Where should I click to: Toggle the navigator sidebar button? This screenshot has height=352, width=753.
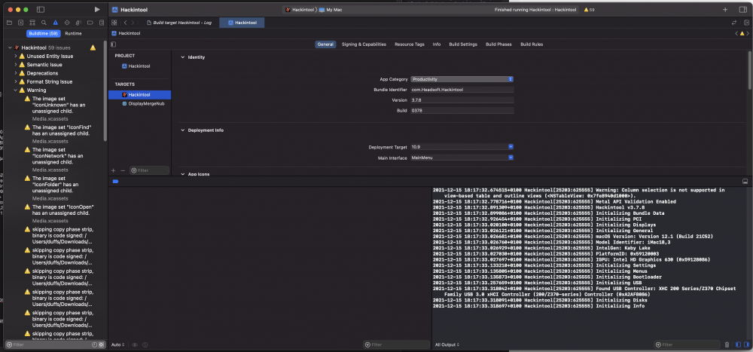tap(41, 10)
